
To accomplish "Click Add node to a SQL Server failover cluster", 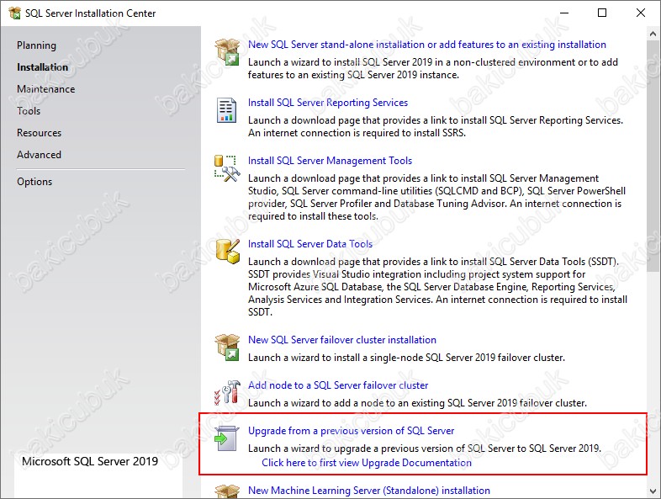I will 338,385.
